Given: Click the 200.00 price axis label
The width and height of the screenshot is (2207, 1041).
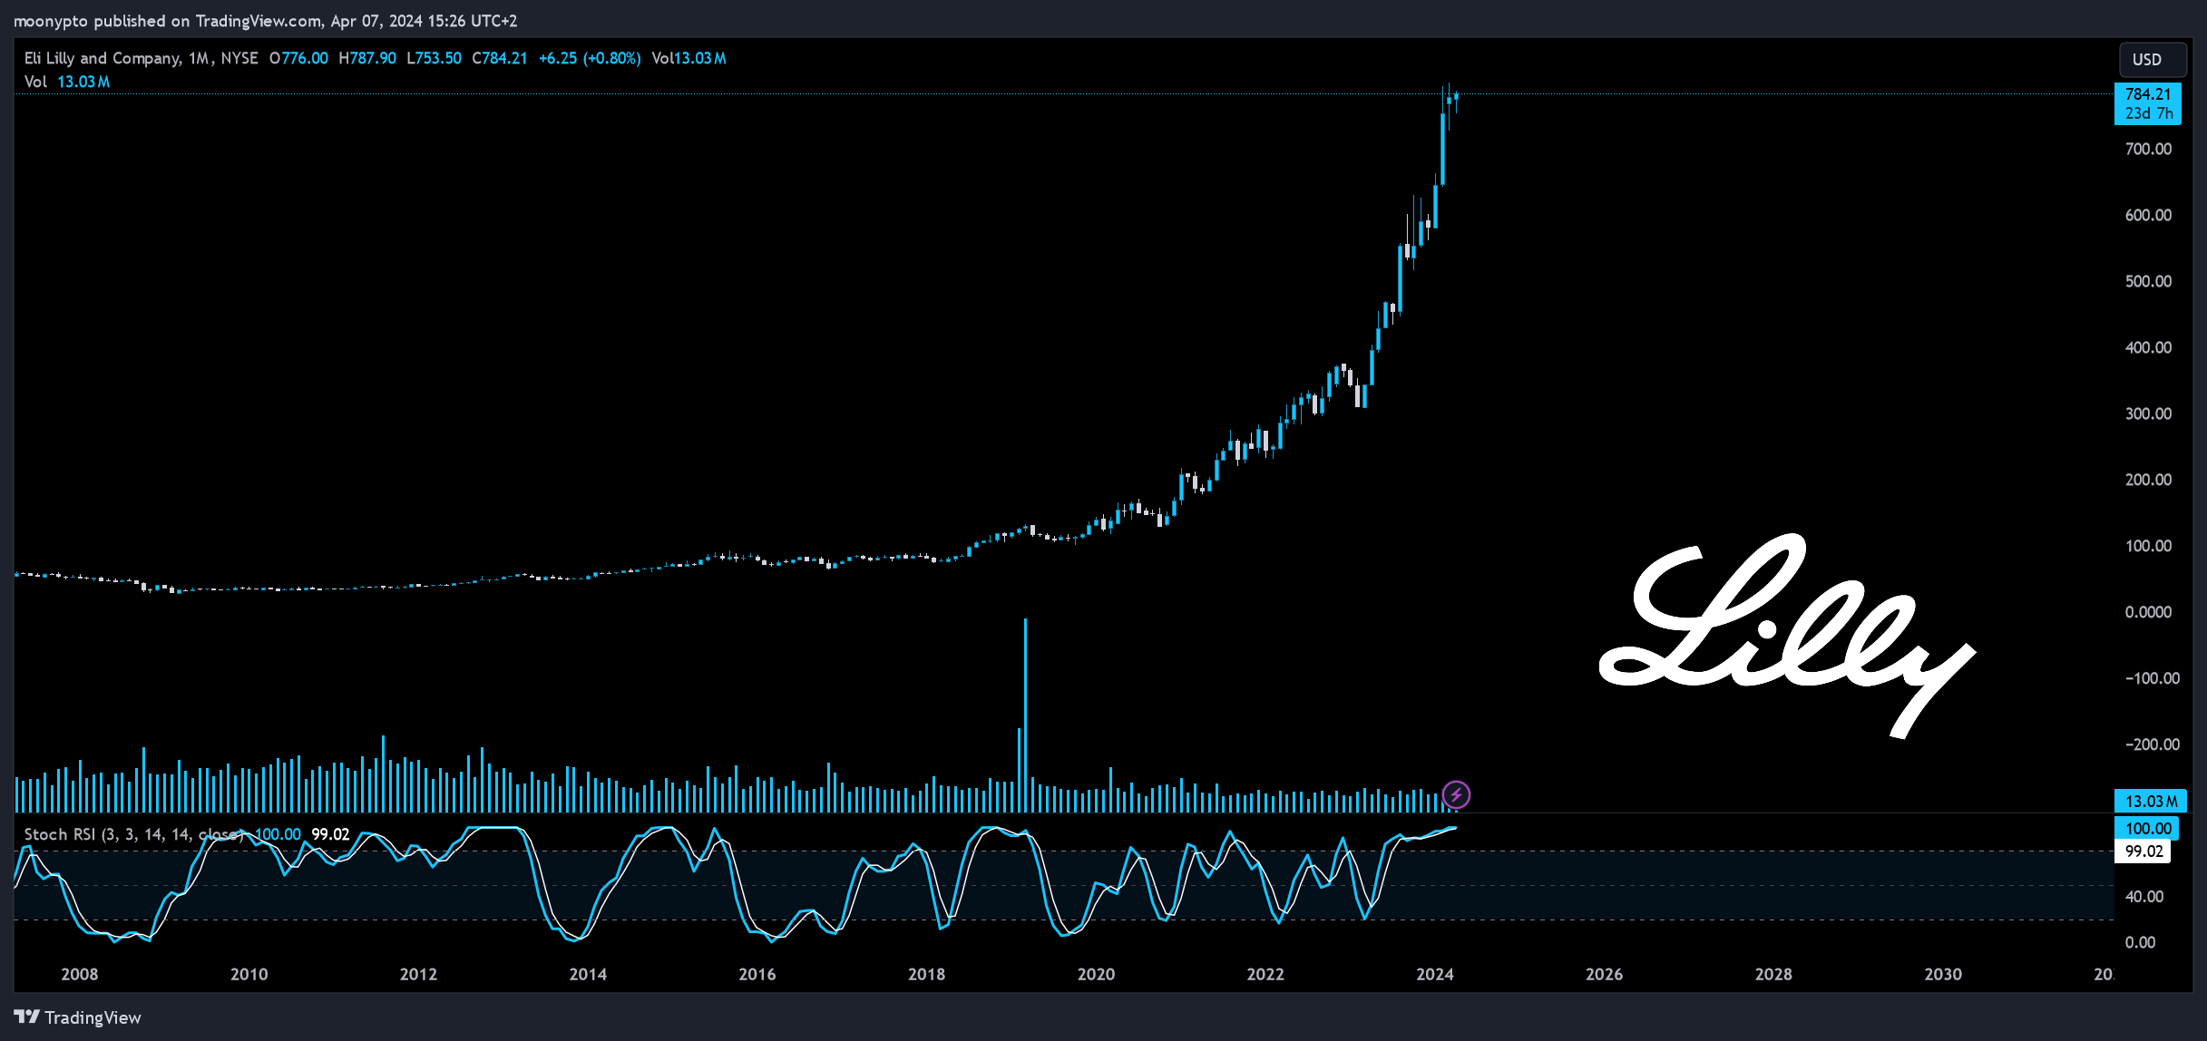Looking at the screenshot, I should click(x=2148, y=480).
